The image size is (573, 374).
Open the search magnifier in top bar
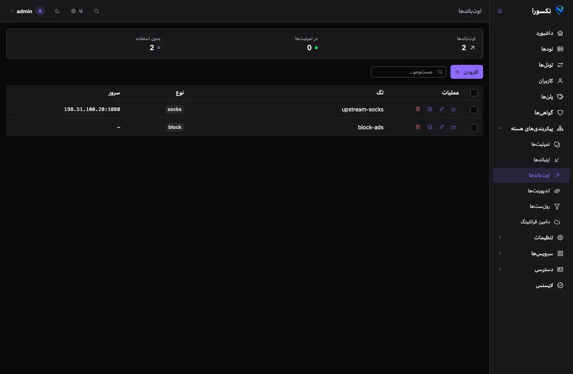97,11
